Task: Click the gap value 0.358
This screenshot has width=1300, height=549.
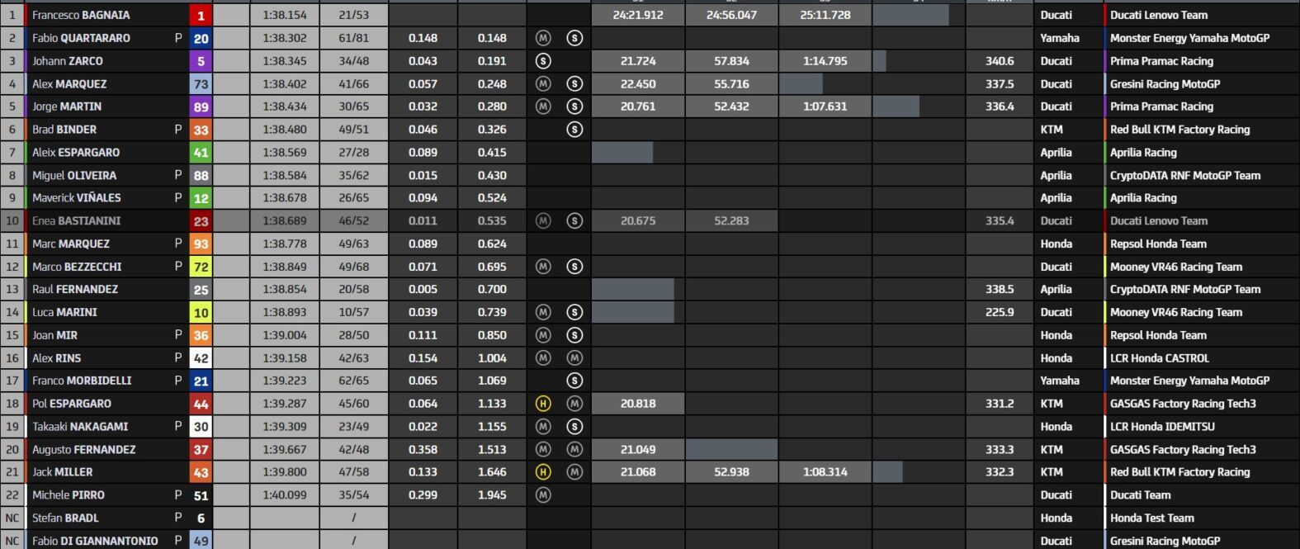Action: [x=423, y=450]
